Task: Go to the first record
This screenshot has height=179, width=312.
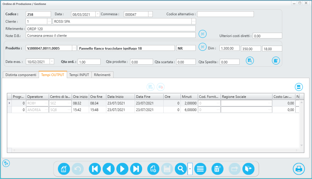Action: pyautogui.click(x=95, y=169)
